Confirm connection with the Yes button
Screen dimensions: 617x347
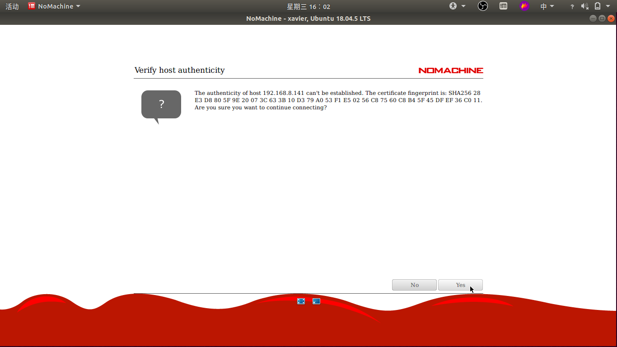tap(460, 285)
